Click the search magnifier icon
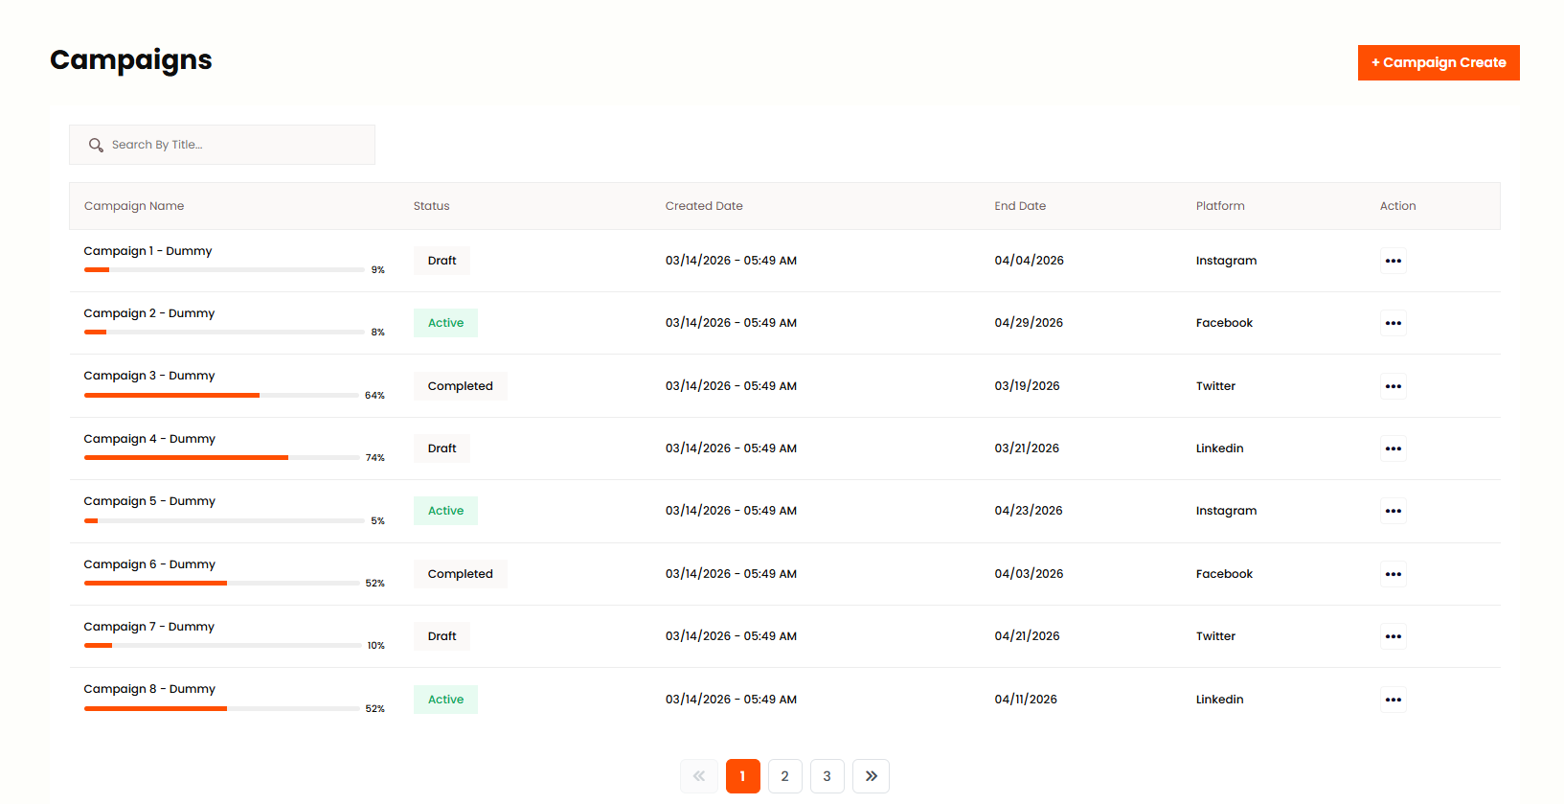1564x804 pixels. [x=96, y=145]
